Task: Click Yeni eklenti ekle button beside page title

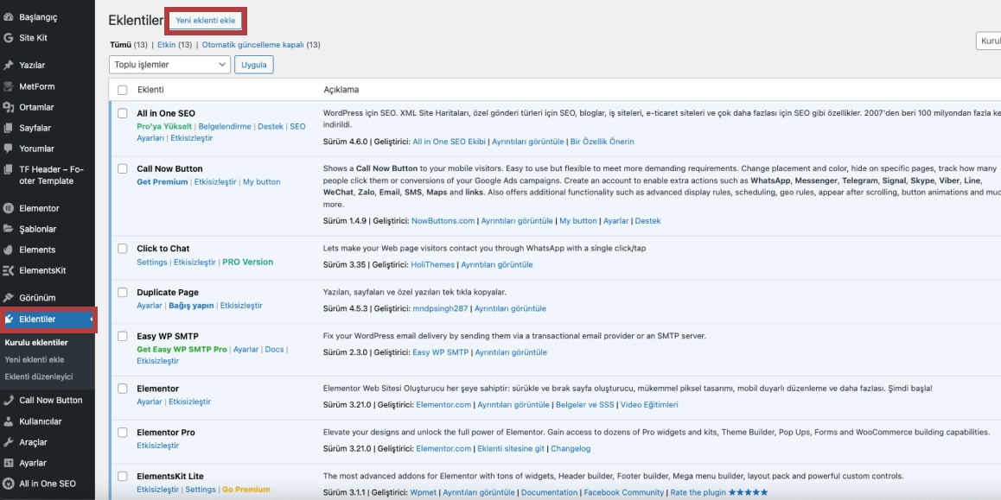Action: (206, 21)
